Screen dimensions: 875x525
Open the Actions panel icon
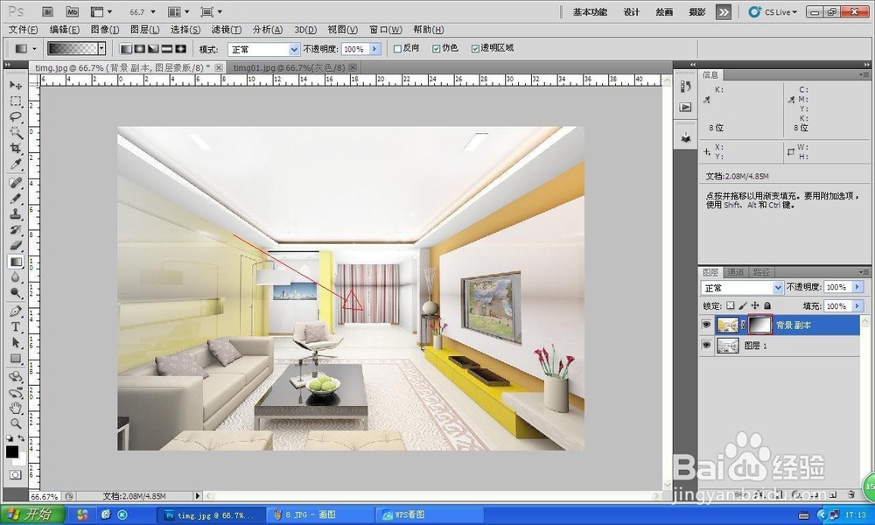(x=686, y=107)
